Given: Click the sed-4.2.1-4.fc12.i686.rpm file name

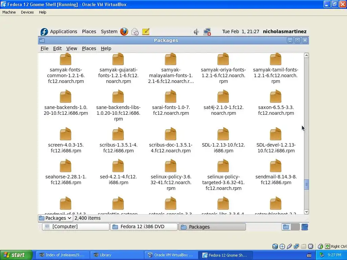Looking at the screenshot, I should pos(118,179).
